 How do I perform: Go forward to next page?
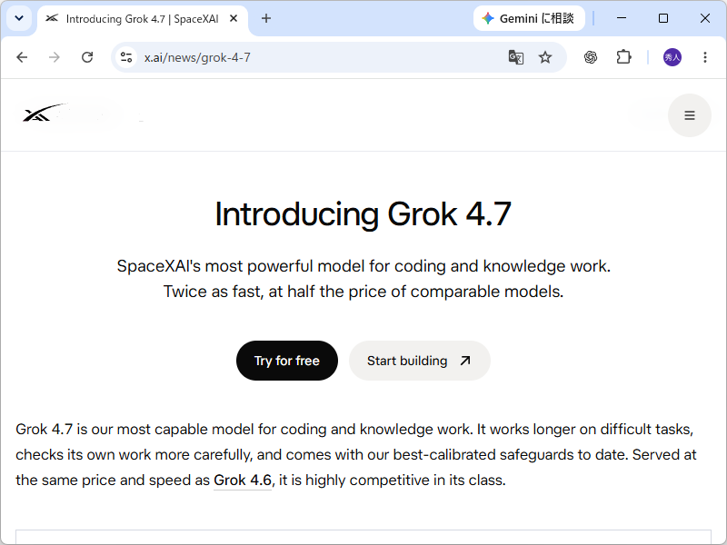[x=55, y=57]
